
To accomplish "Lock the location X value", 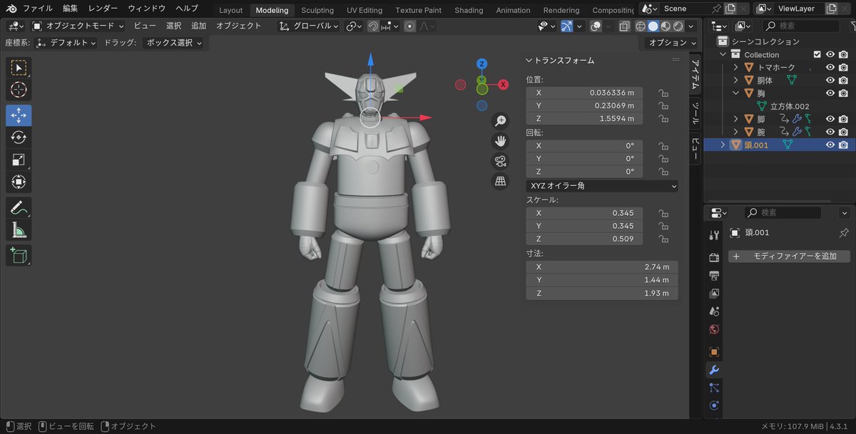I will 663,93.
